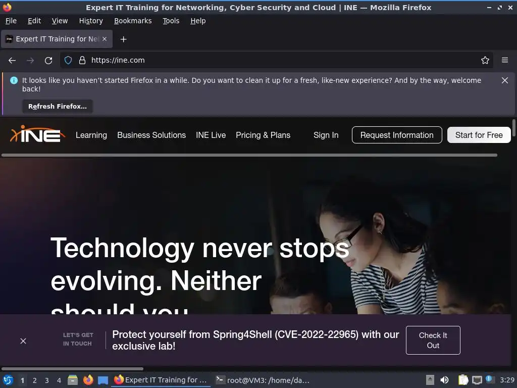This screenshot has width=517, height=388.
Task: Open the Learning nav link
Action: (x=91, y=135)
